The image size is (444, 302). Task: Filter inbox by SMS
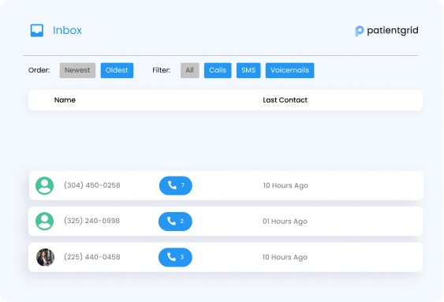248,70
